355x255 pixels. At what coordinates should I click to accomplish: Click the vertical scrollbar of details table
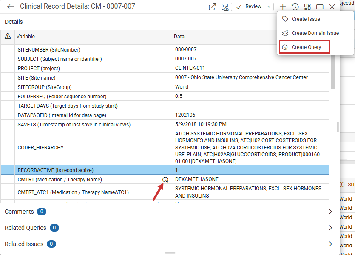tap(333, 72)
